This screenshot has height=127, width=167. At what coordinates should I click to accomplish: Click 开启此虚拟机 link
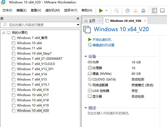point(102,39)
